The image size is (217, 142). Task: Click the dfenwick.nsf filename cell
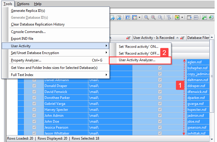coord(198,92)
